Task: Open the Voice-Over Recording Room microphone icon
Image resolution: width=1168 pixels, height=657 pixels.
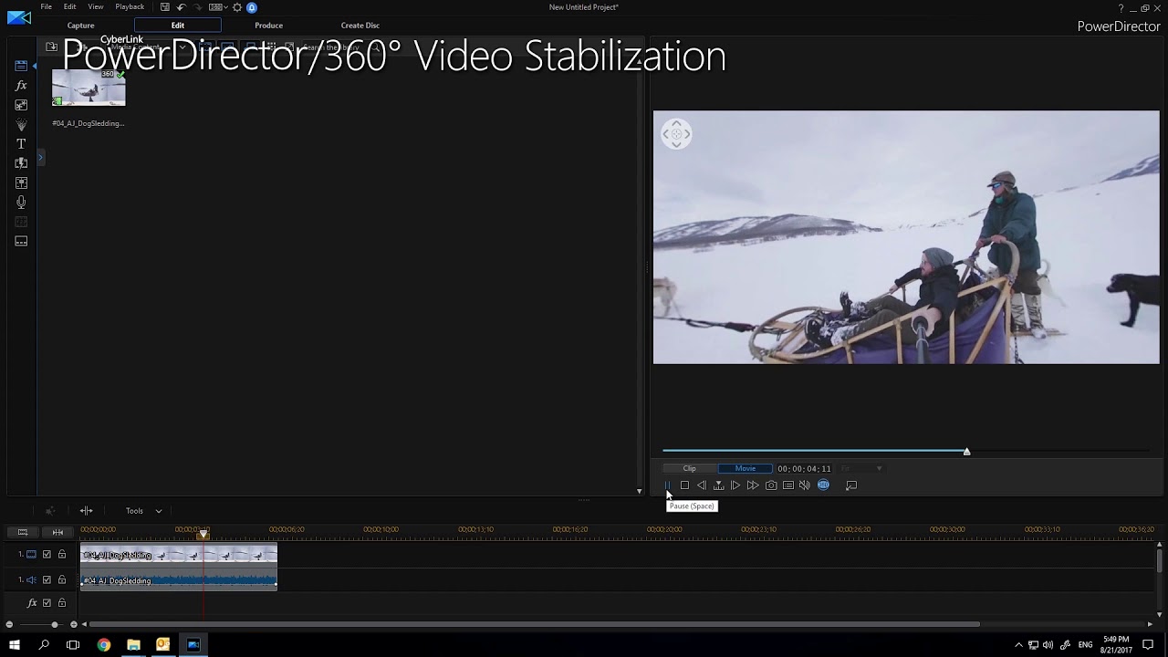Action: [x=21, y=203]
